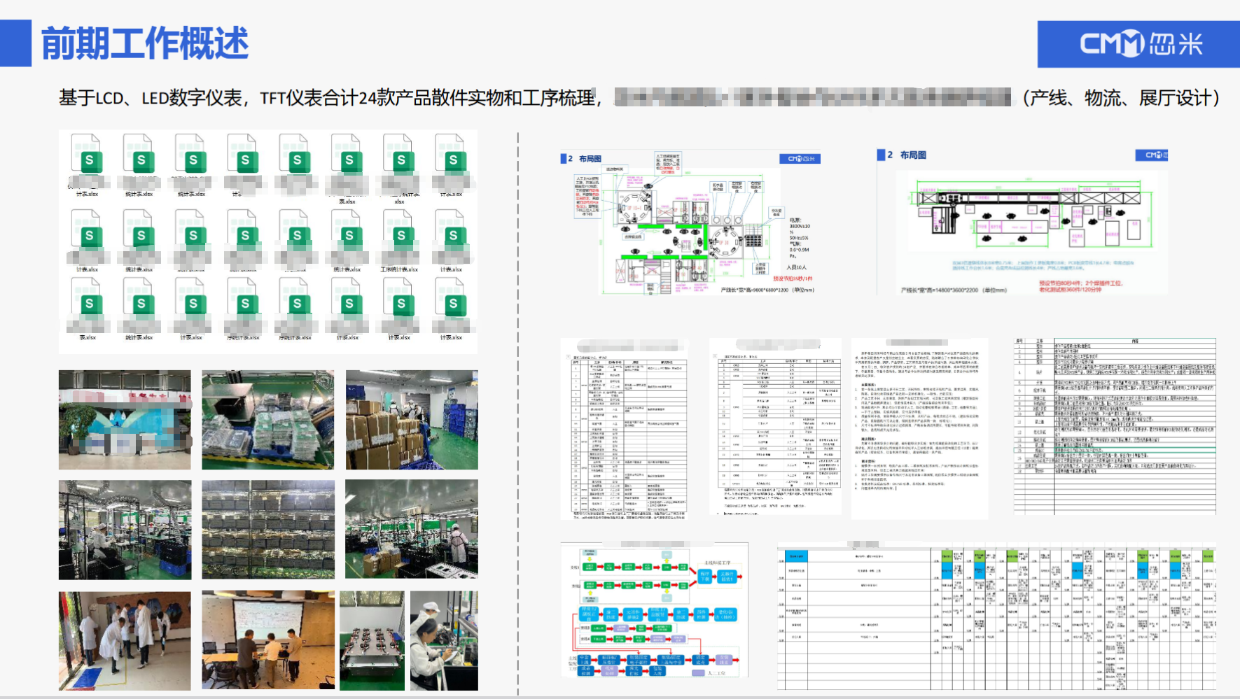Click the wide spreadsheet with colored header cells
The width and height of the screenshot is (1240, 699).
pyautogui.click(x=996, y=616)
